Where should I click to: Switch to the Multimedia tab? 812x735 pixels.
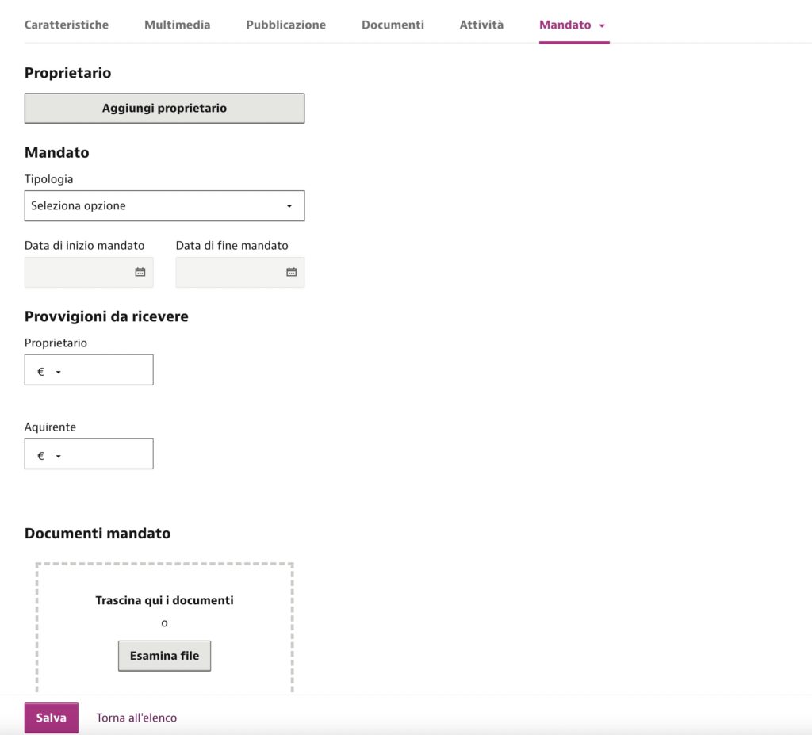tap(177, 25)
